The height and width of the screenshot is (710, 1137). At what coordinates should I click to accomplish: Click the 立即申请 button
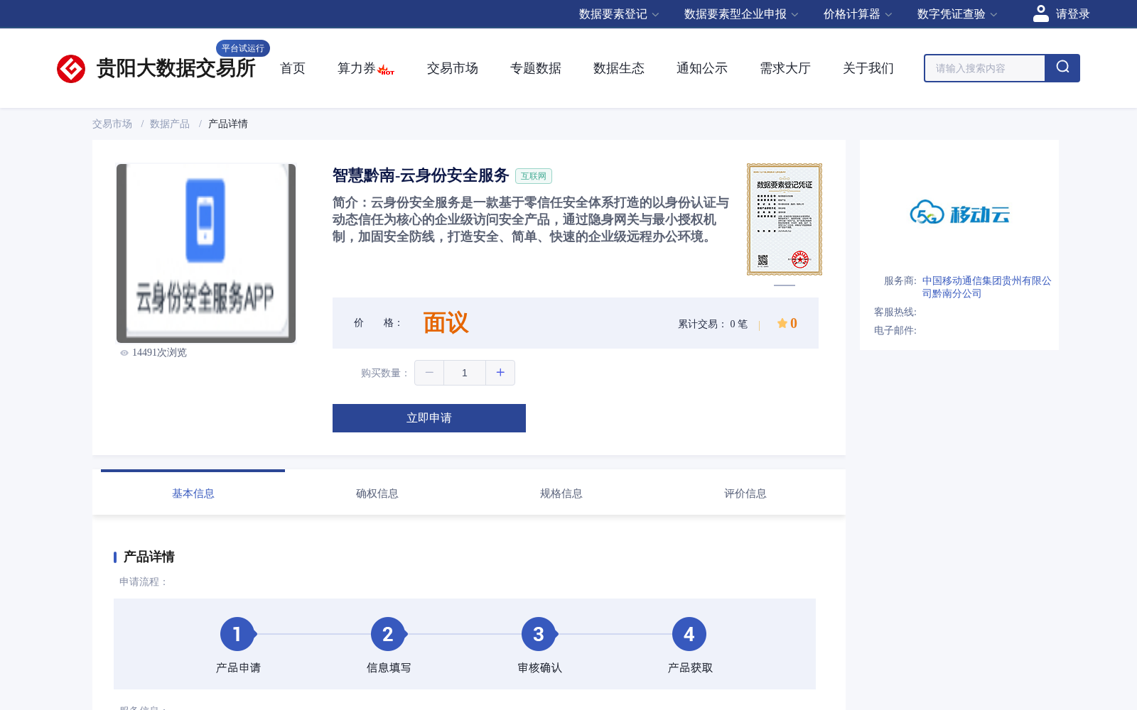[429, 418]
